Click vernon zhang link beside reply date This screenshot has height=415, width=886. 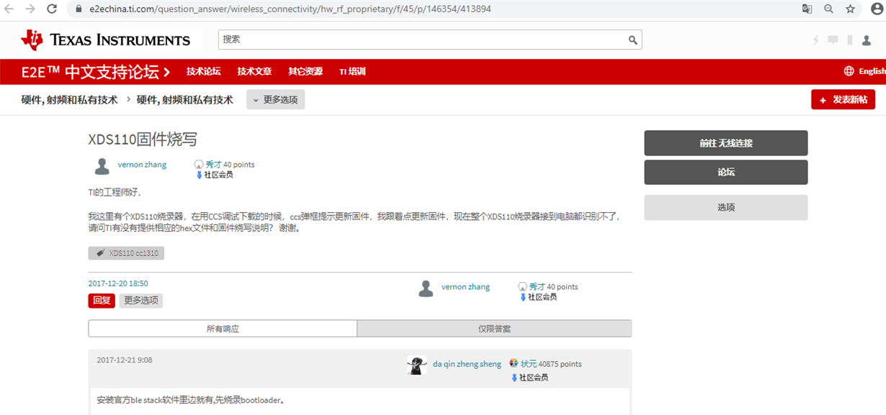465,287
